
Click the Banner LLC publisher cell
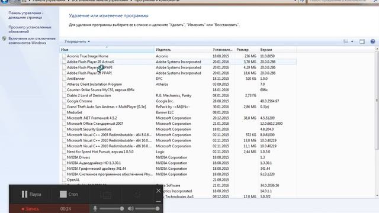(165, 112)
